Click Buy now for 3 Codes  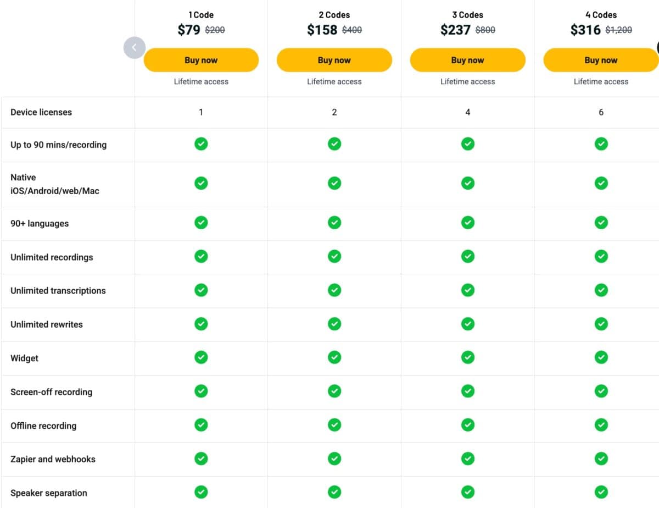pos(467,60)
